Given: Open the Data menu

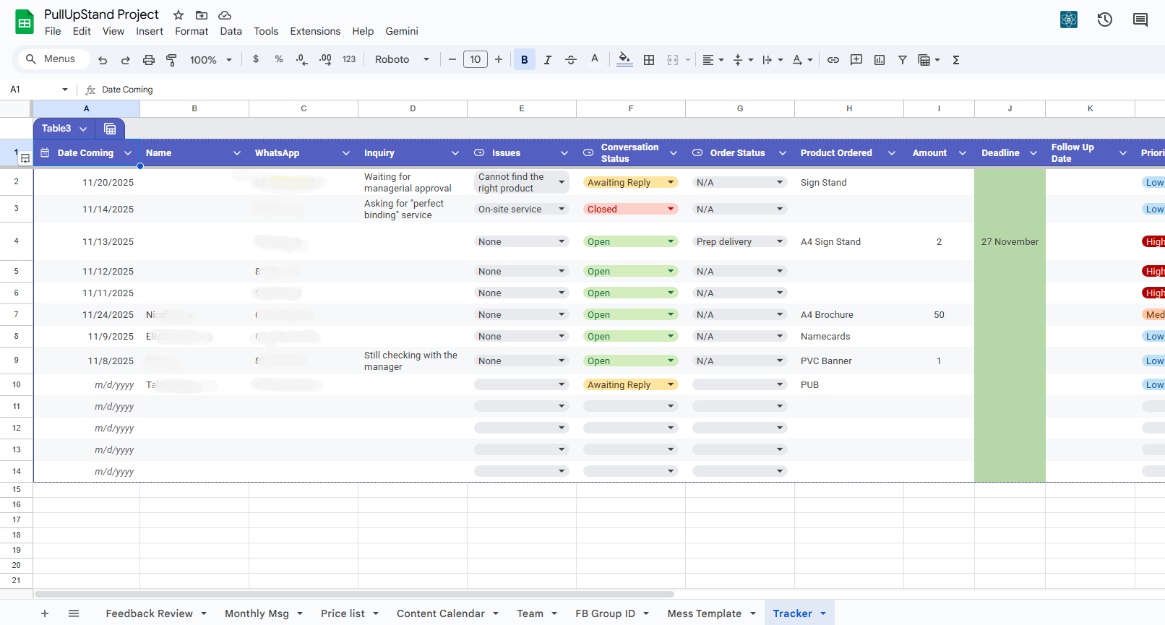Looking at the screenshot, I should click(x=231, y=31).
